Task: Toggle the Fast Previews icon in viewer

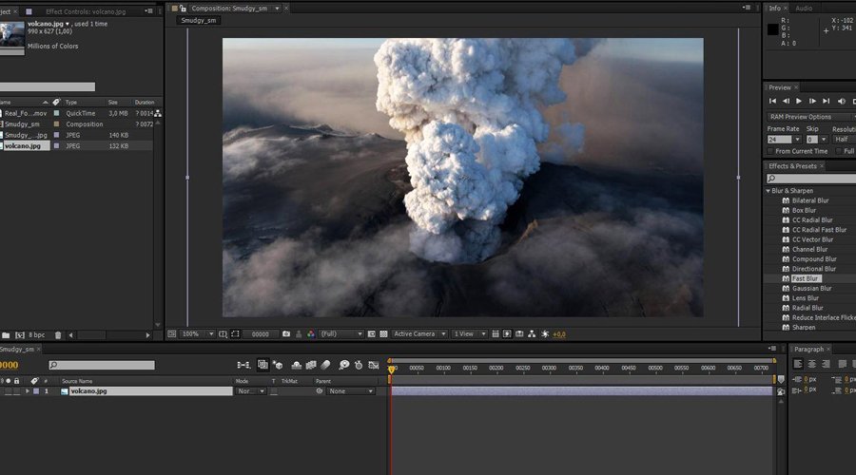Action: pos(507,333)
